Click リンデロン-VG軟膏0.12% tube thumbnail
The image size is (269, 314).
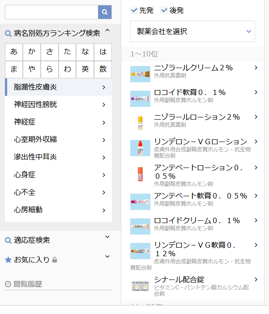coord(140,251)
